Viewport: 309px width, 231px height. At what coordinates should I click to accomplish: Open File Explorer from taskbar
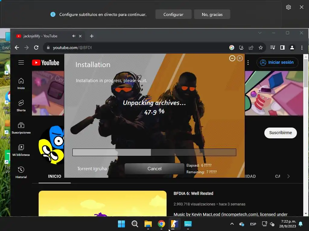[x=148, y=224]
